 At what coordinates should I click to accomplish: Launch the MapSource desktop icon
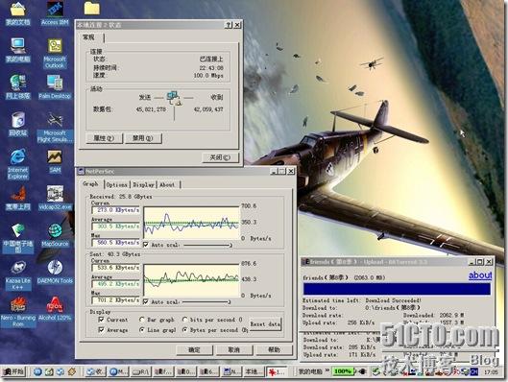click(x=55, y=235)
